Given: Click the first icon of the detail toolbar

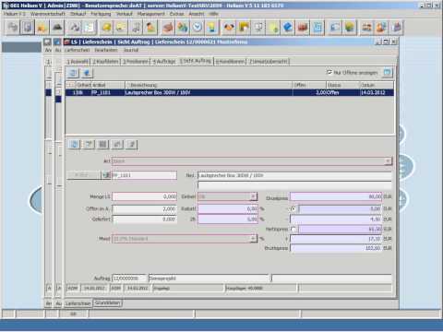Looking at the screenshot, I should pyautogui.click(x=74, y=144).
